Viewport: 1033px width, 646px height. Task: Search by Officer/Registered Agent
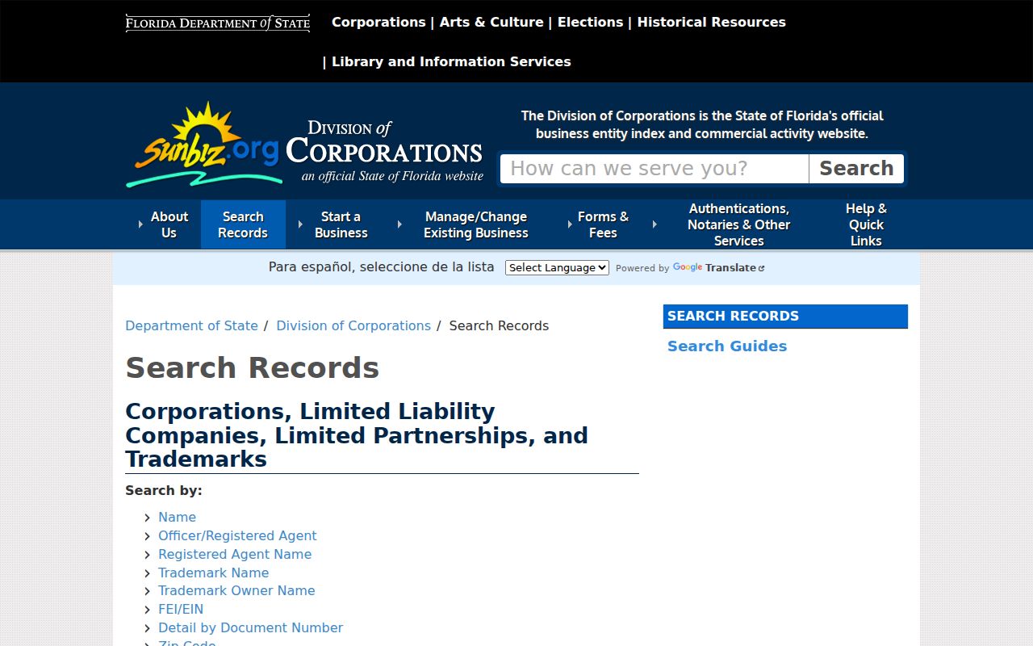237,535
